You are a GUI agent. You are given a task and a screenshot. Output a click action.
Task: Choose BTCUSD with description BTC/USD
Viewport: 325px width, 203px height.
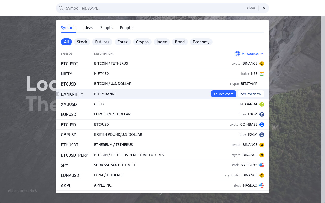(69, 125)
